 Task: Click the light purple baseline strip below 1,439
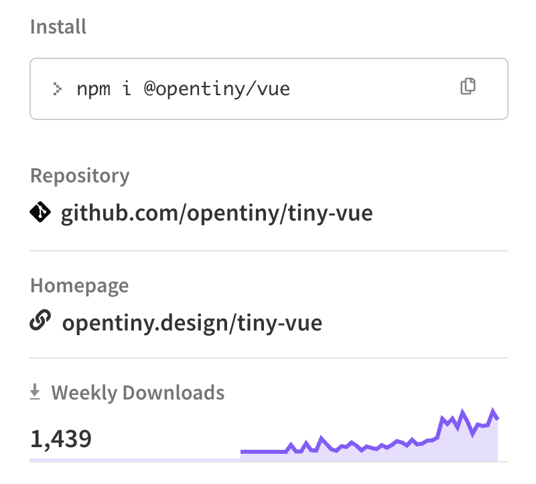pos(135,460)
